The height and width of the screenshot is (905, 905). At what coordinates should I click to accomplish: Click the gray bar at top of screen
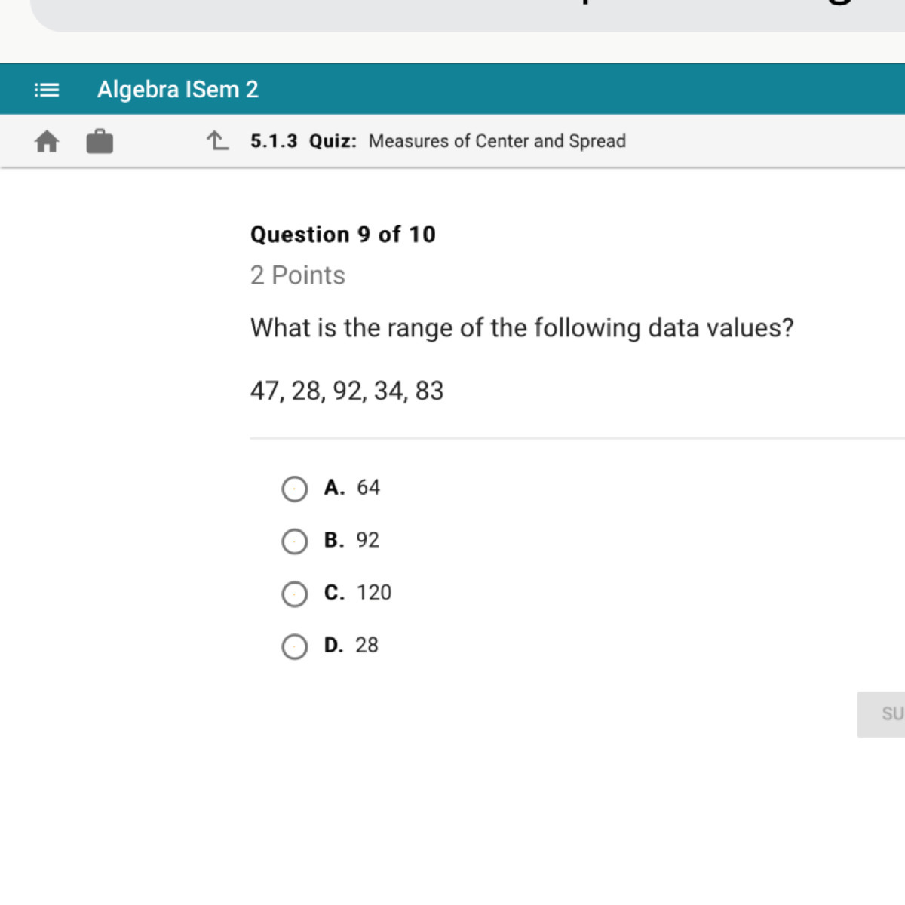tap(468, 15)
